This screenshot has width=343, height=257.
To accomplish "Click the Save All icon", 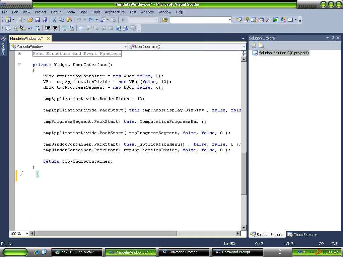I will pos(45,20).
